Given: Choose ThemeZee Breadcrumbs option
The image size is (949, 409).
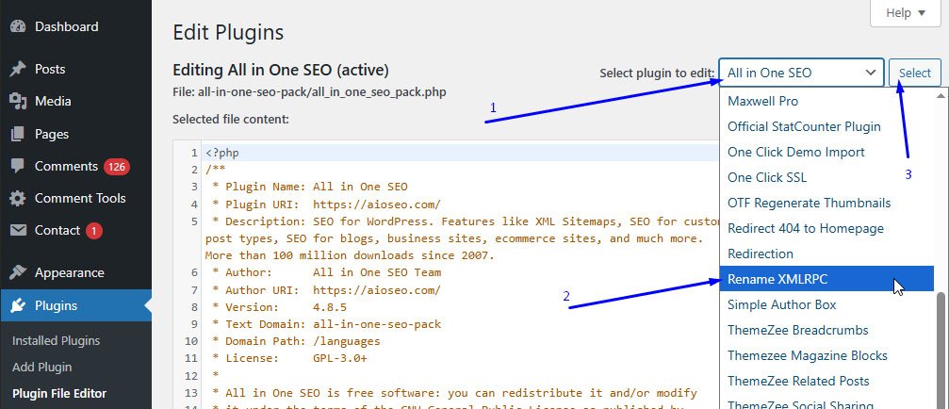Looking at the screenshot, I should click(826, 330).
